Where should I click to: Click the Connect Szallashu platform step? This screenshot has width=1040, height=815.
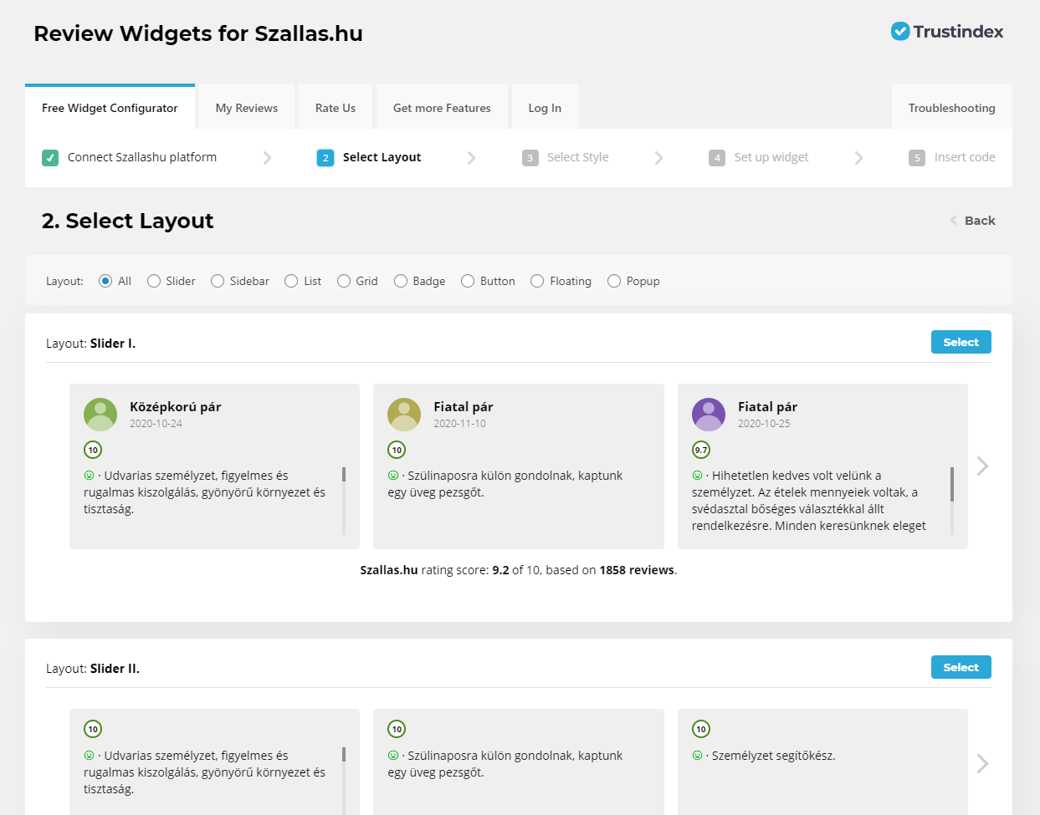[x=141, y=157]
